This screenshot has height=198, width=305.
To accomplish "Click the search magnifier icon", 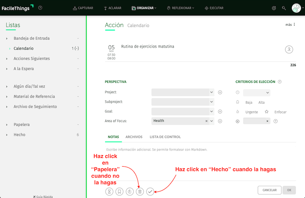I will point(284,8).
